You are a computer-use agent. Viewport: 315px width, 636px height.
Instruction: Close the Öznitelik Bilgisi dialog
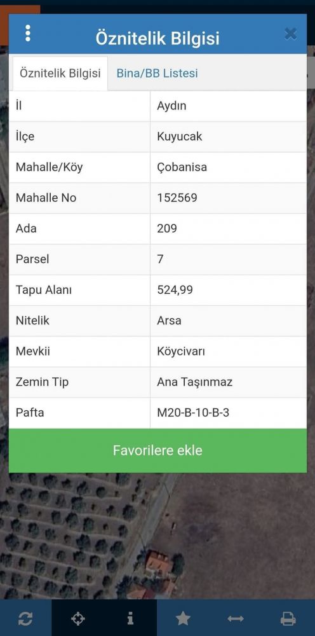point(290,34)
